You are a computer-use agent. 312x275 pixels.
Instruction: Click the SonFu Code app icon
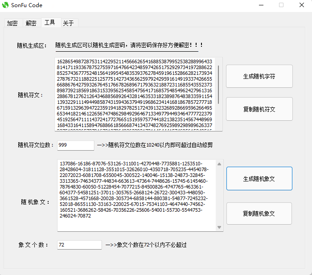point(6,5)
